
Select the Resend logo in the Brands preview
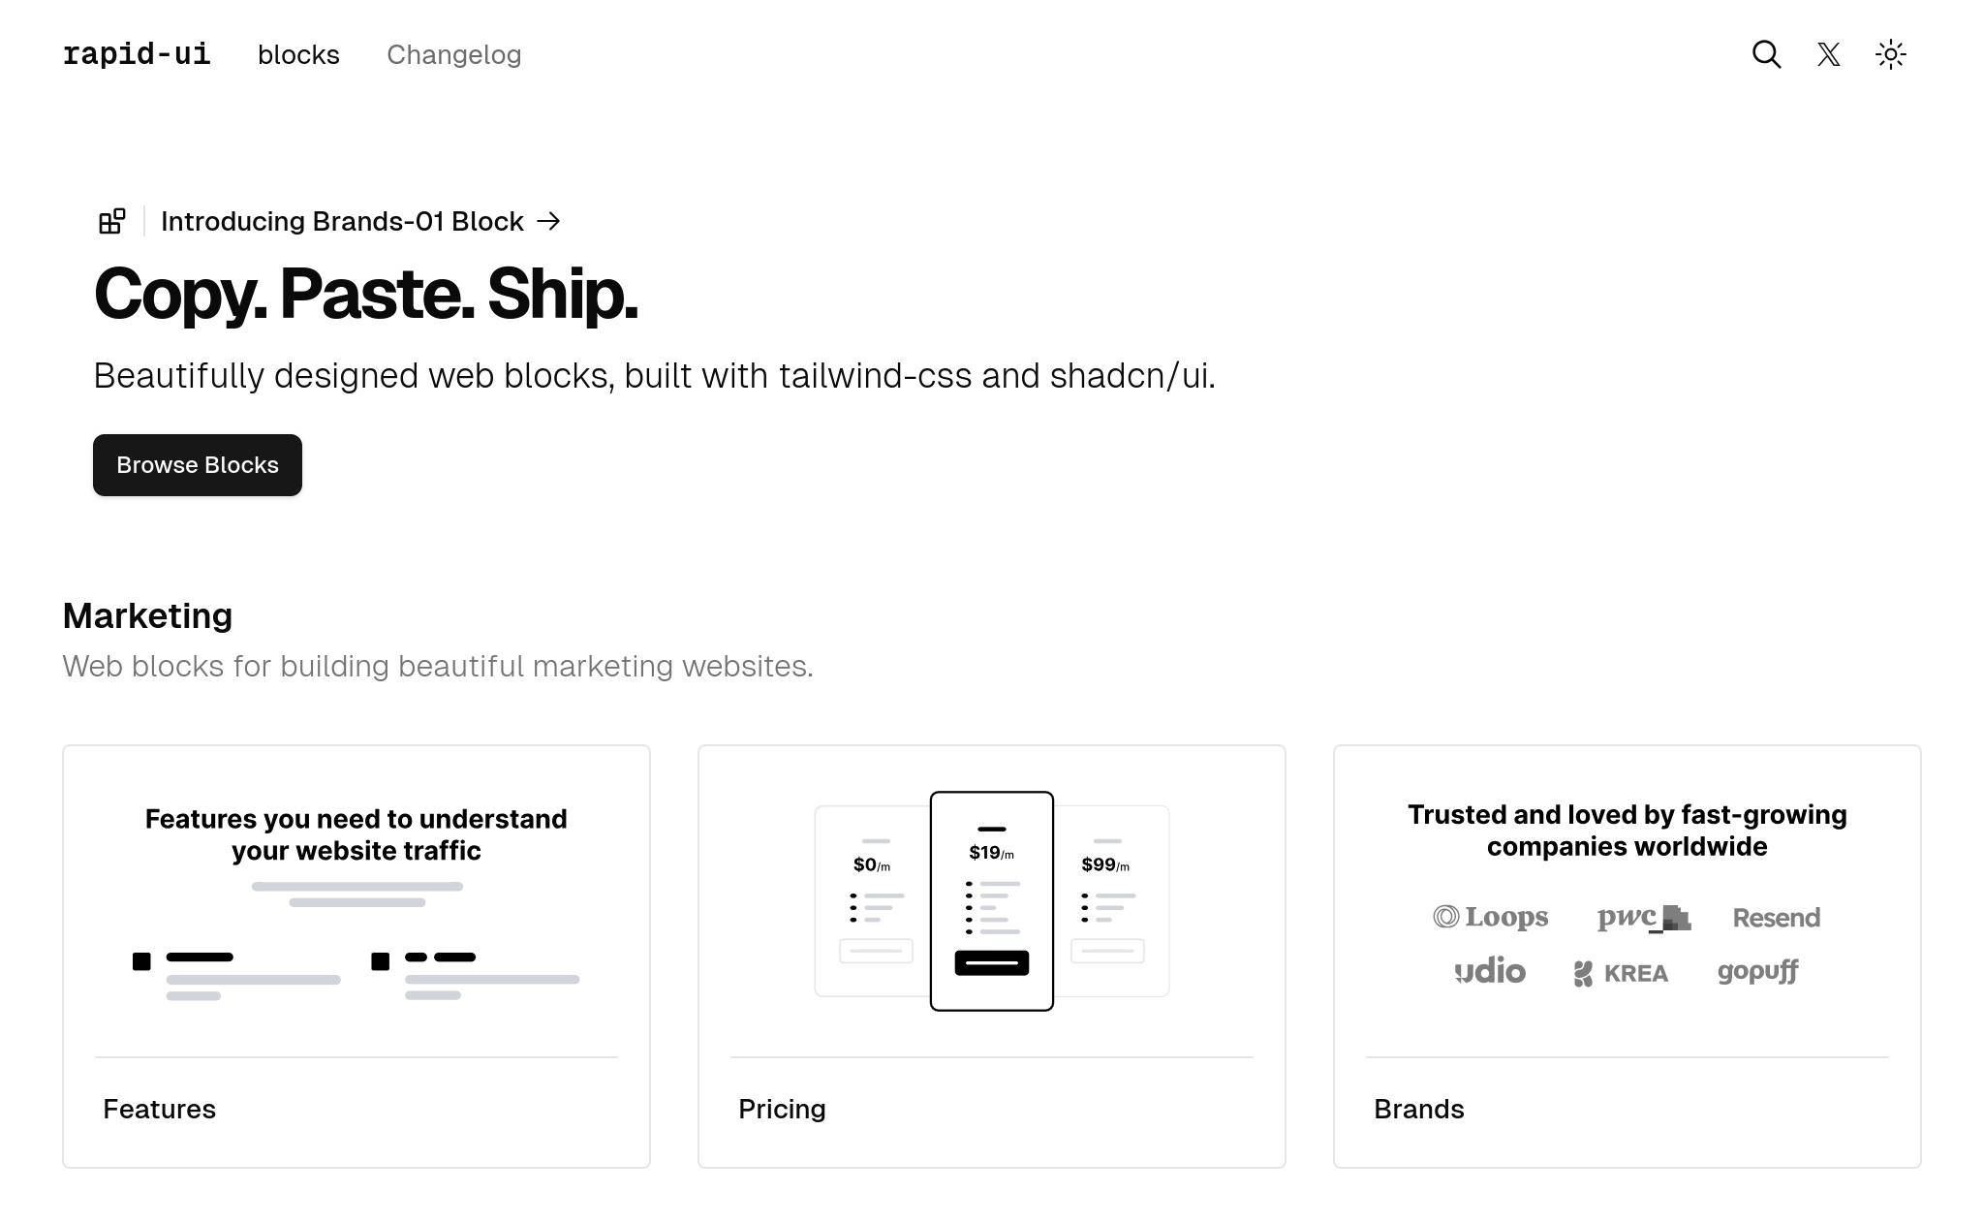[x=1777, y=917]
